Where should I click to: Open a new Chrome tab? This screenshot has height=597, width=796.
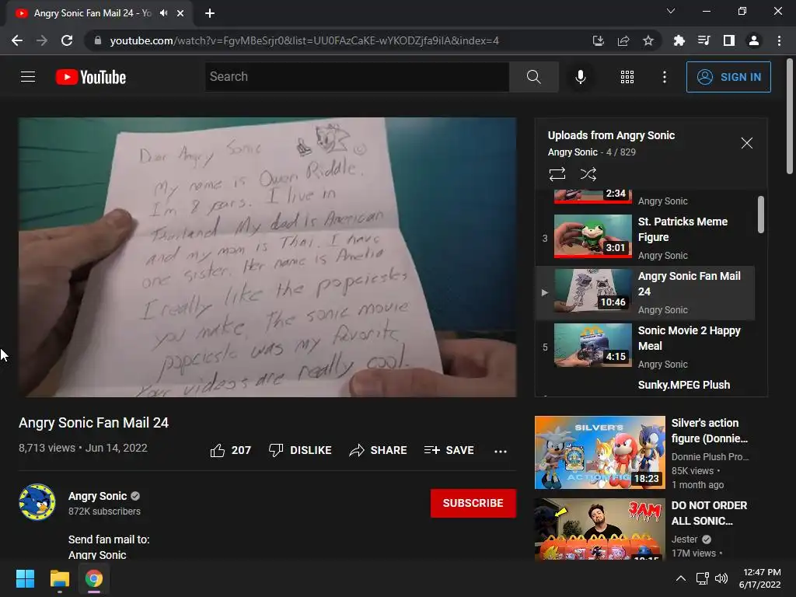coord(210,13)
